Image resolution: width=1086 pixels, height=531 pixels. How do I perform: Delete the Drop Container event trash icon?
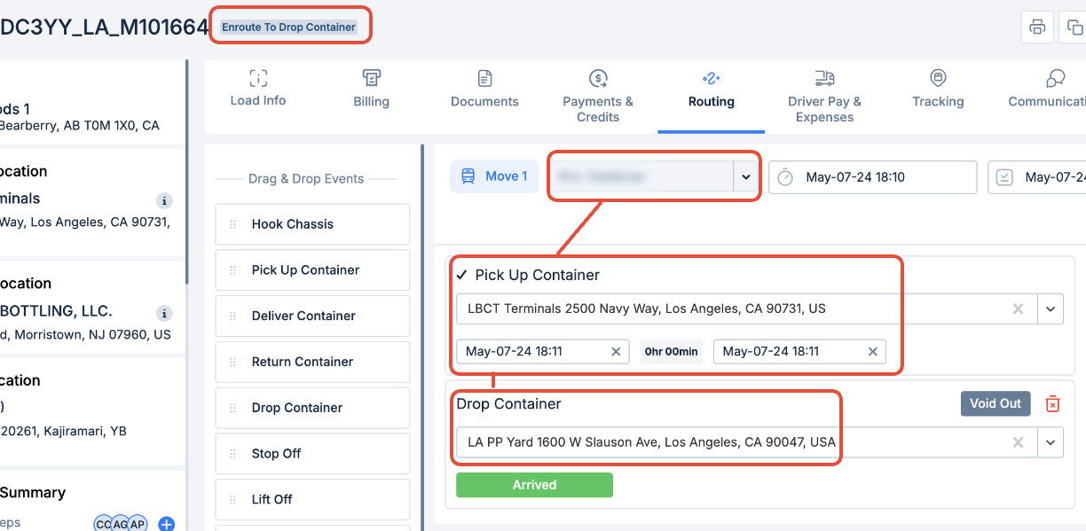[1052, 404]
